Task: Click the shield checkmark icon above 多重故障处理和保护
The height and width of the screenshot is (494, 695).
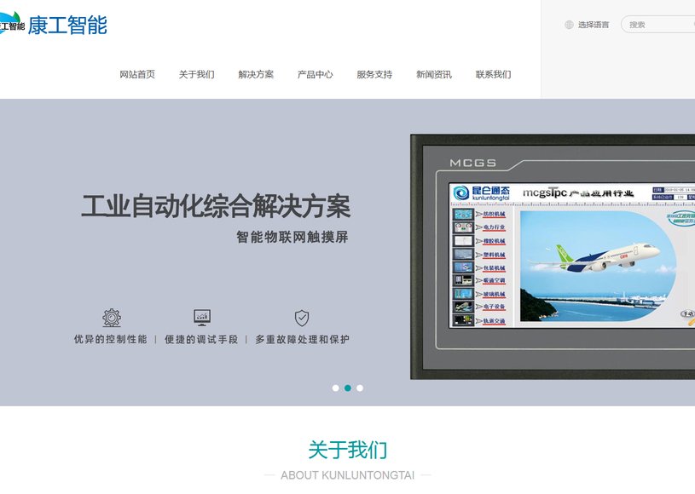Action: [302, 318]
